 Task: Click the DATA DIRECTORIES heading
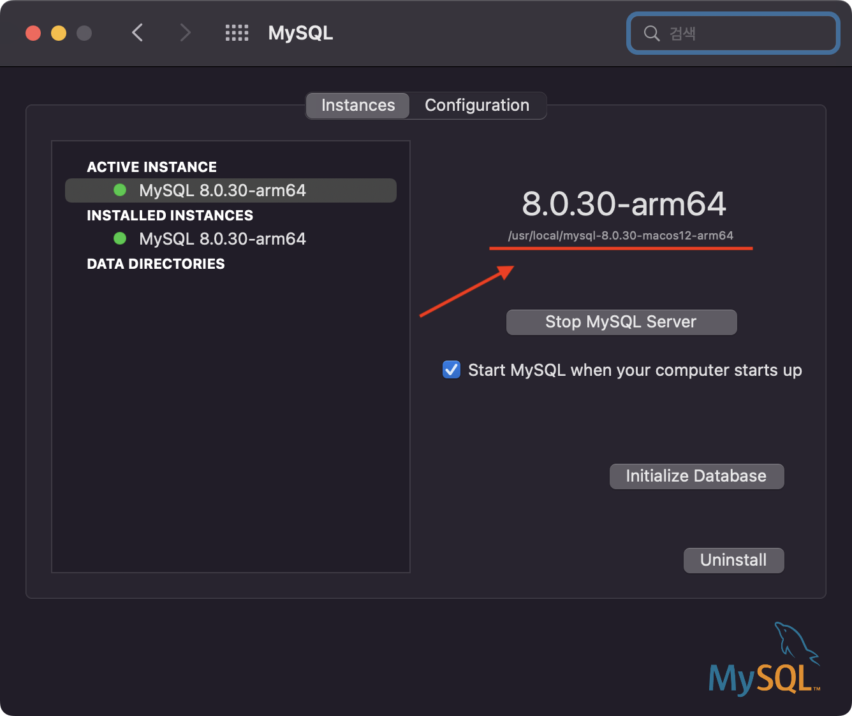pos(156,264)
